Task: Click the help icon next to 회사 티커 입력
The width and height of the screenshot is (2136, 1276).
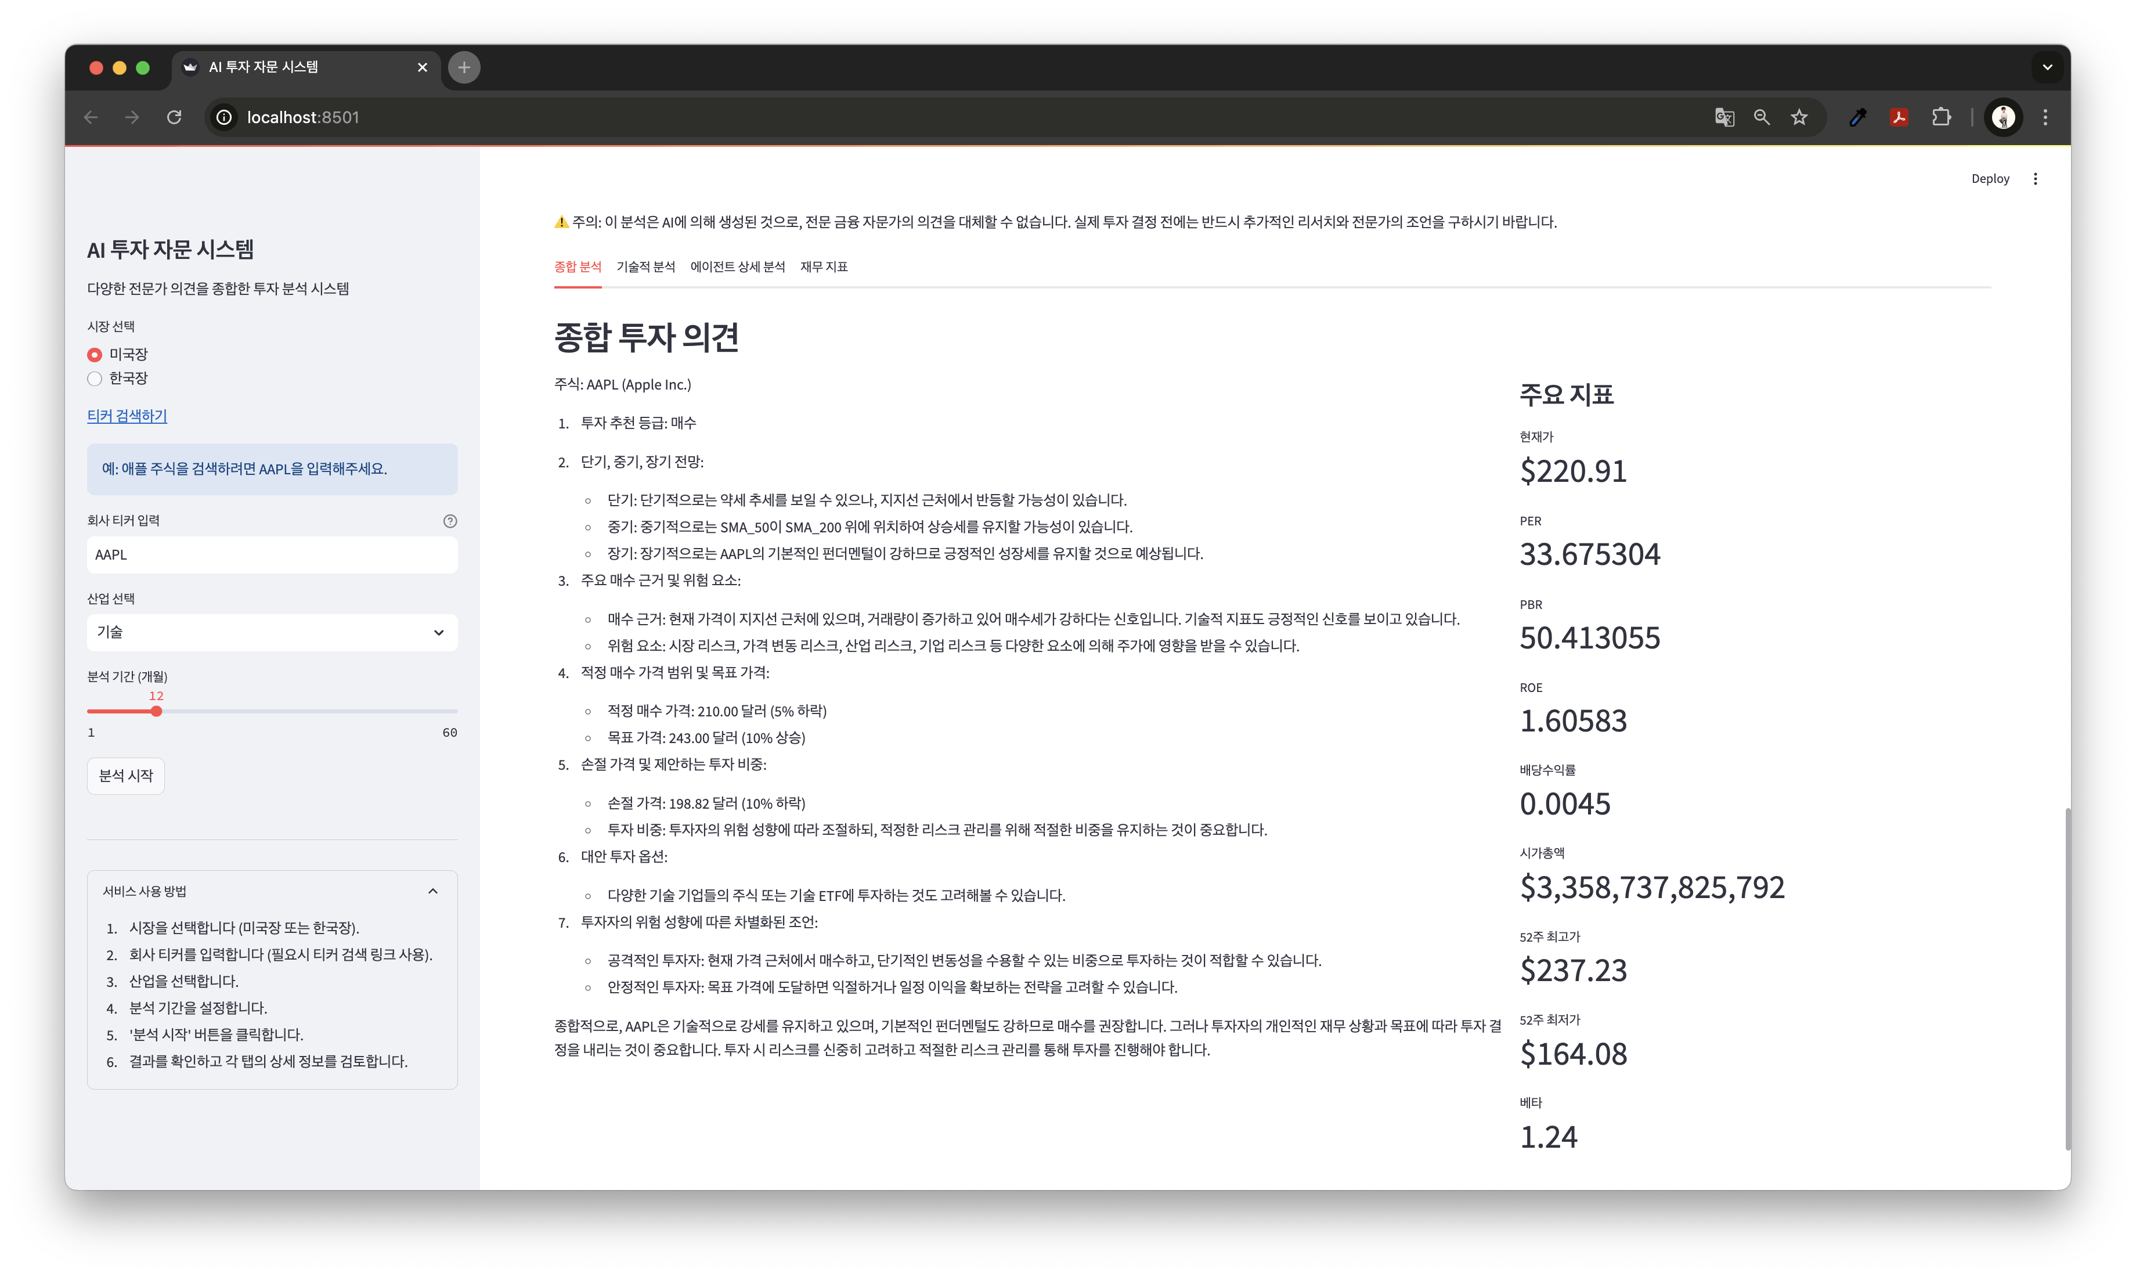Action: coord(450,521)
